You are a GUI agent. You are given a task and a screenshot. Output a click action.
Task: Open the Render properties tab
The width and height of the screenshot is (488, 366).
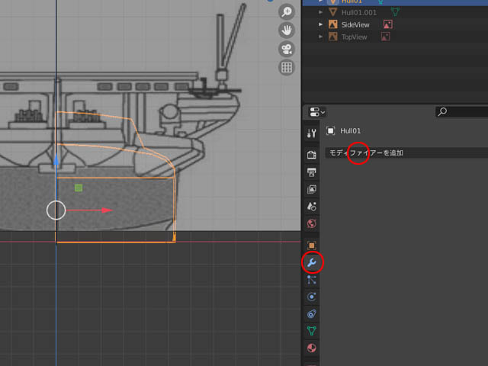pos(312,155)
